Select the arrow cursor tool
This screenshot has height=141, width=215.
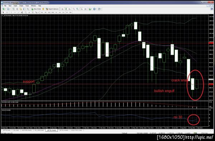(3, 12)
